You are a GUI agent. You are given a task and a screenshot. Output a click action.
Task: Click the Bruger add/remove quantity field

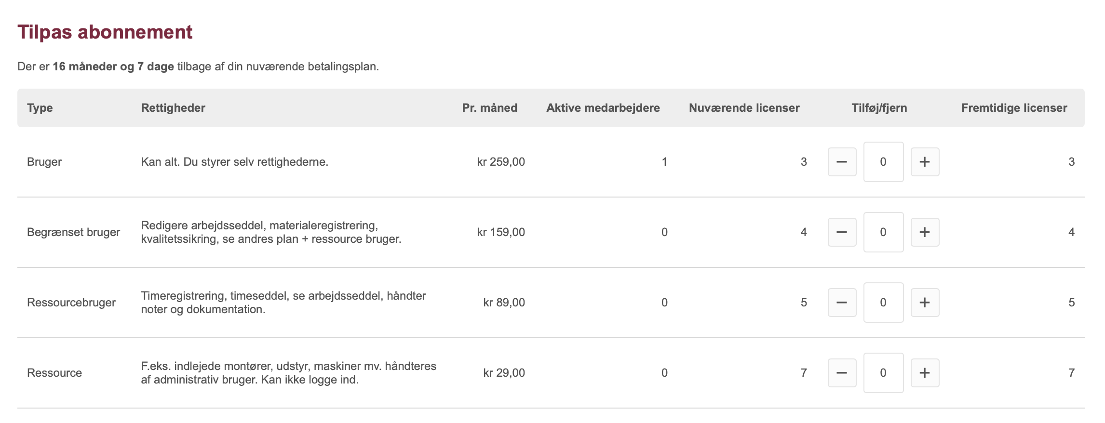point(883,162)
